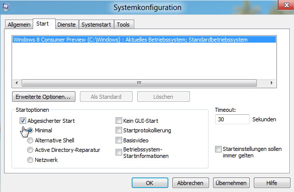Click the Als Standard button
Viewport: 294px width, 192px height.
[106, 97]
